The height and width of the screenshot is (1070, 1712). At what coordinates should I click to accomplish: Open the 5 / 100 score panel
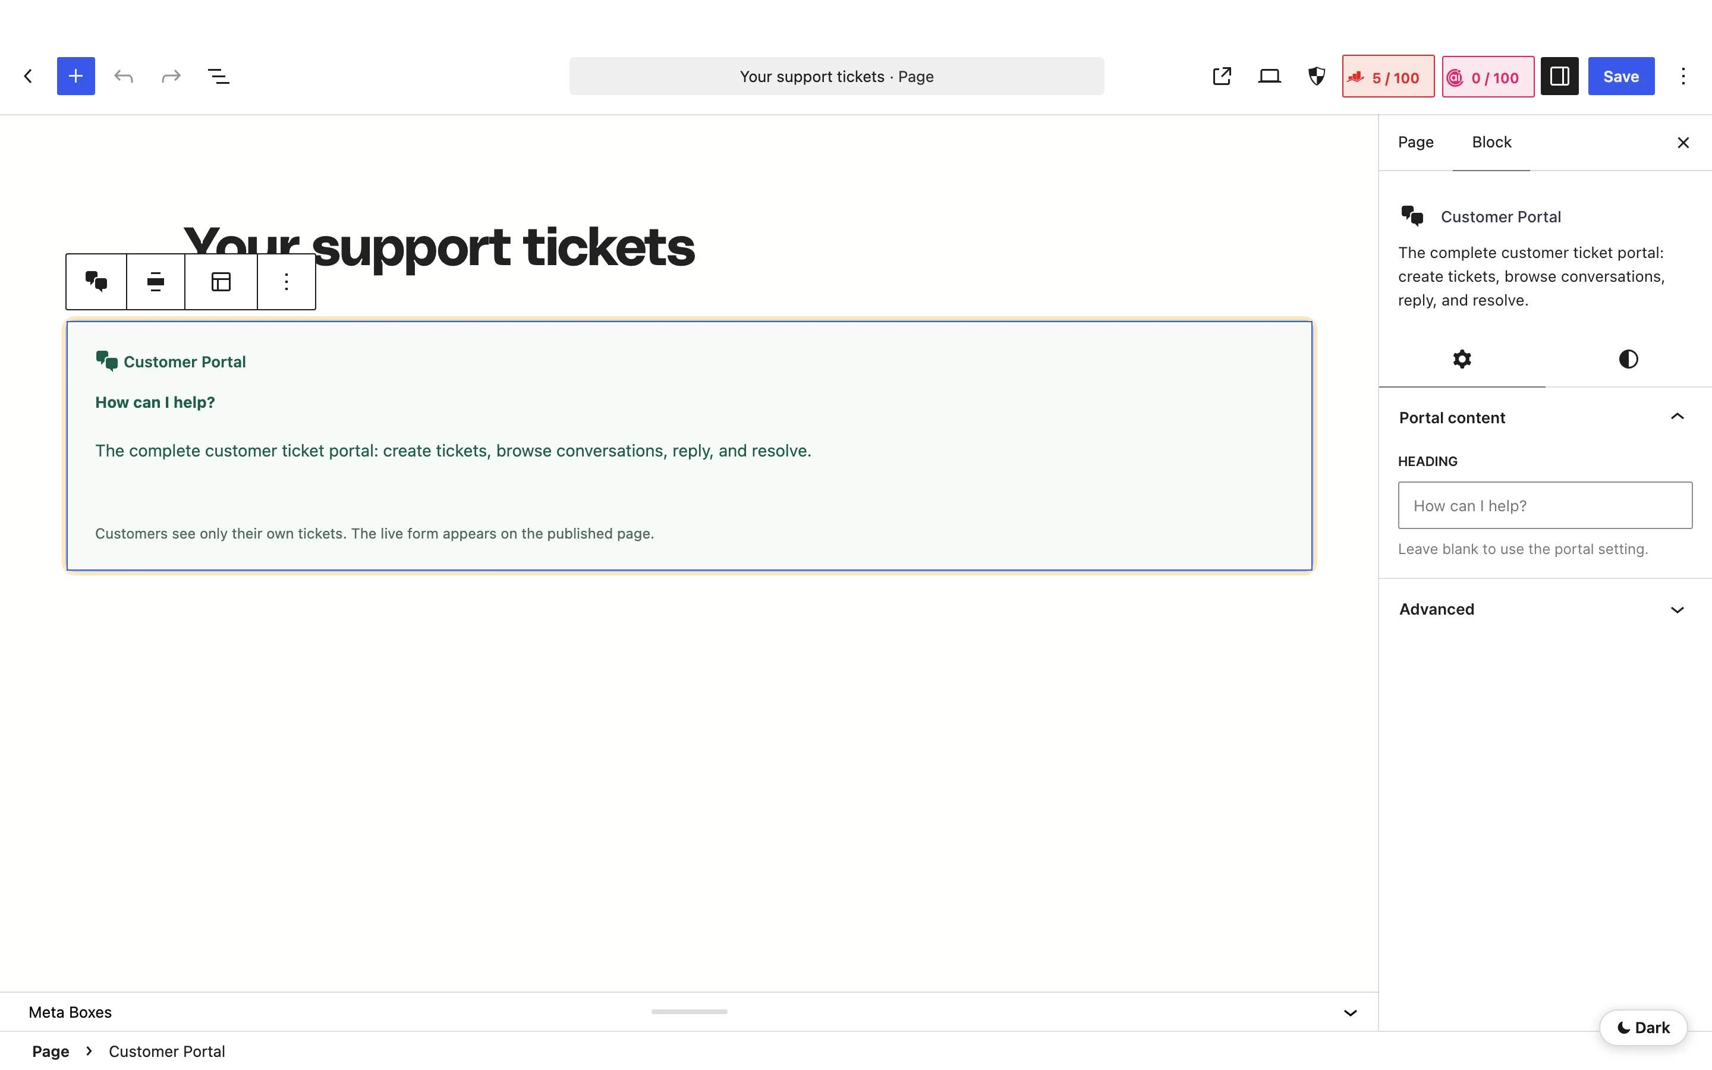(1388, 77)
